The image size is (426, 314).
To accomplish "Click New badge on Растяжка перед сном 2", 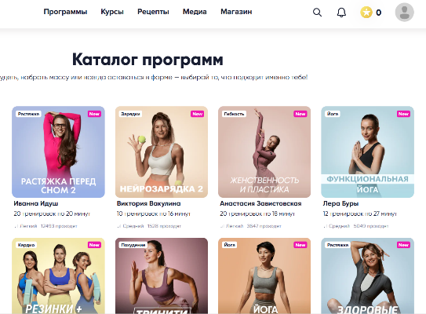I will 94,114.
